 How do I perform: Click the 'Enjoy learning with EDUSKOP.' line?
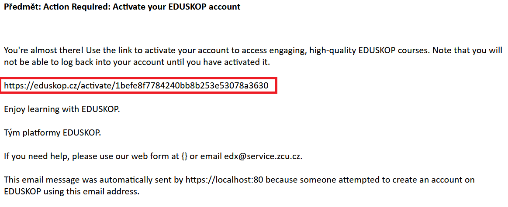coord(62,109)
